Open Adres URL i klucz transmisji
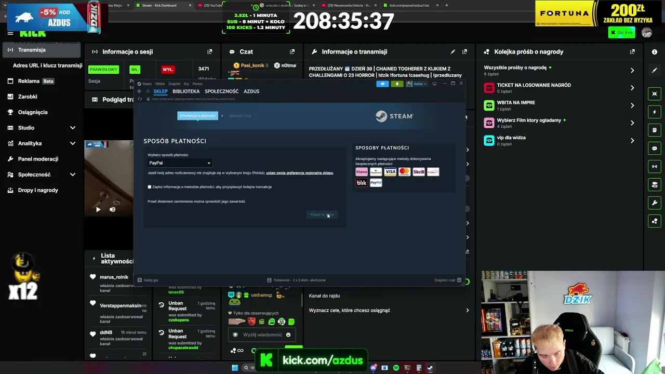This screenshot has width=665, height=374. 47,65
